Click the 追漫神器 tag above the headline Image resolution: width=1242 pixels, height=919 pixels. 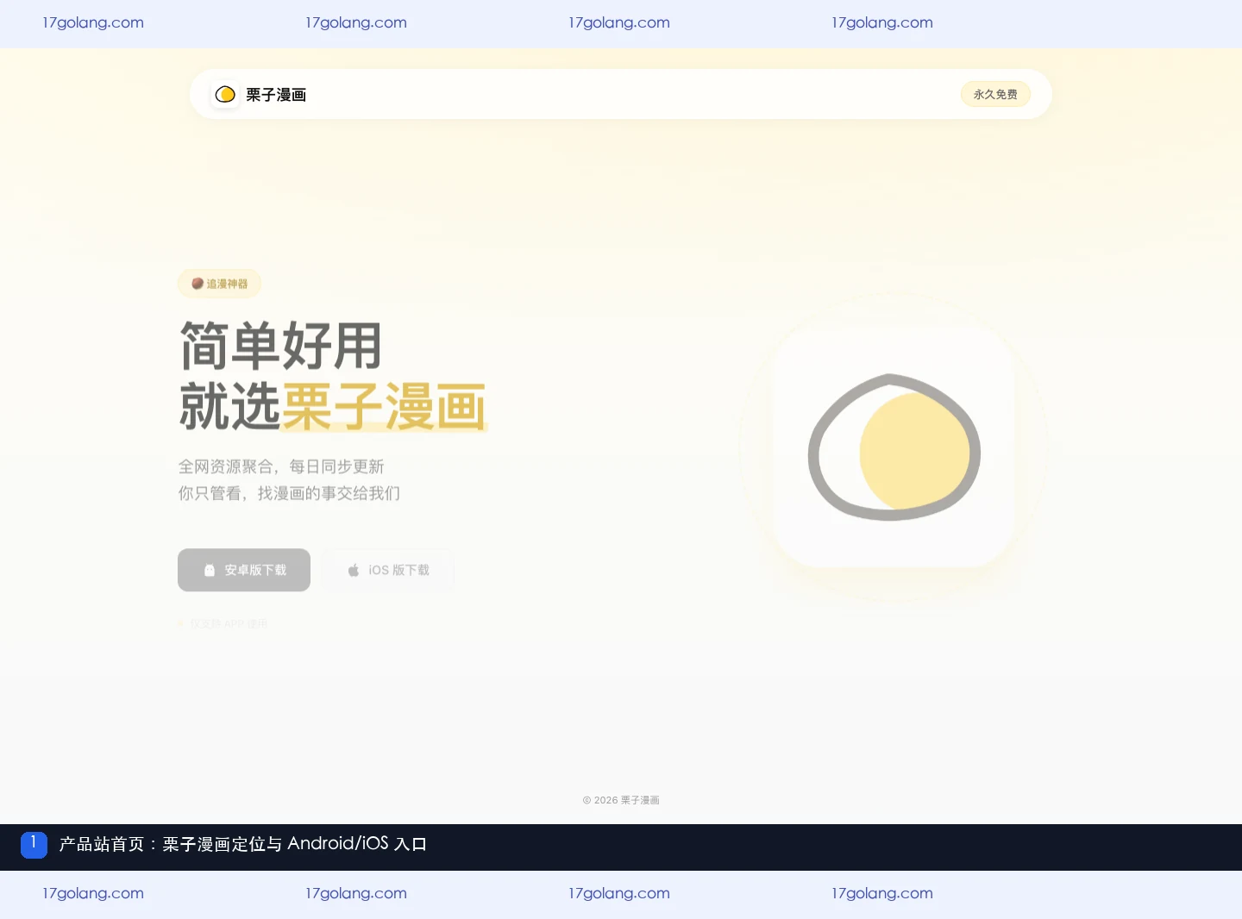(x=219, y=284)
